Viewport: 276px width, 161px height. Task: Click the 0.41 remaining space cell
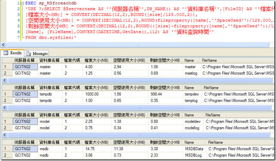165,128
